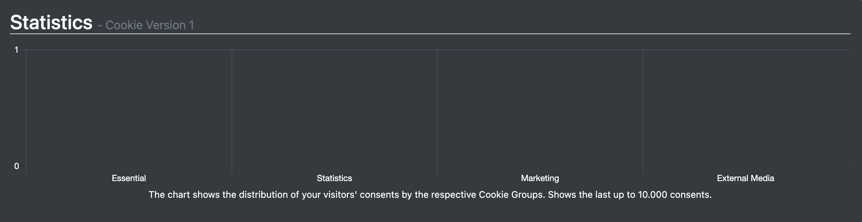The width and height of the screenshot is (862, 222).
Task: Select the Essential label on chart axis
Action: [129, 178]
